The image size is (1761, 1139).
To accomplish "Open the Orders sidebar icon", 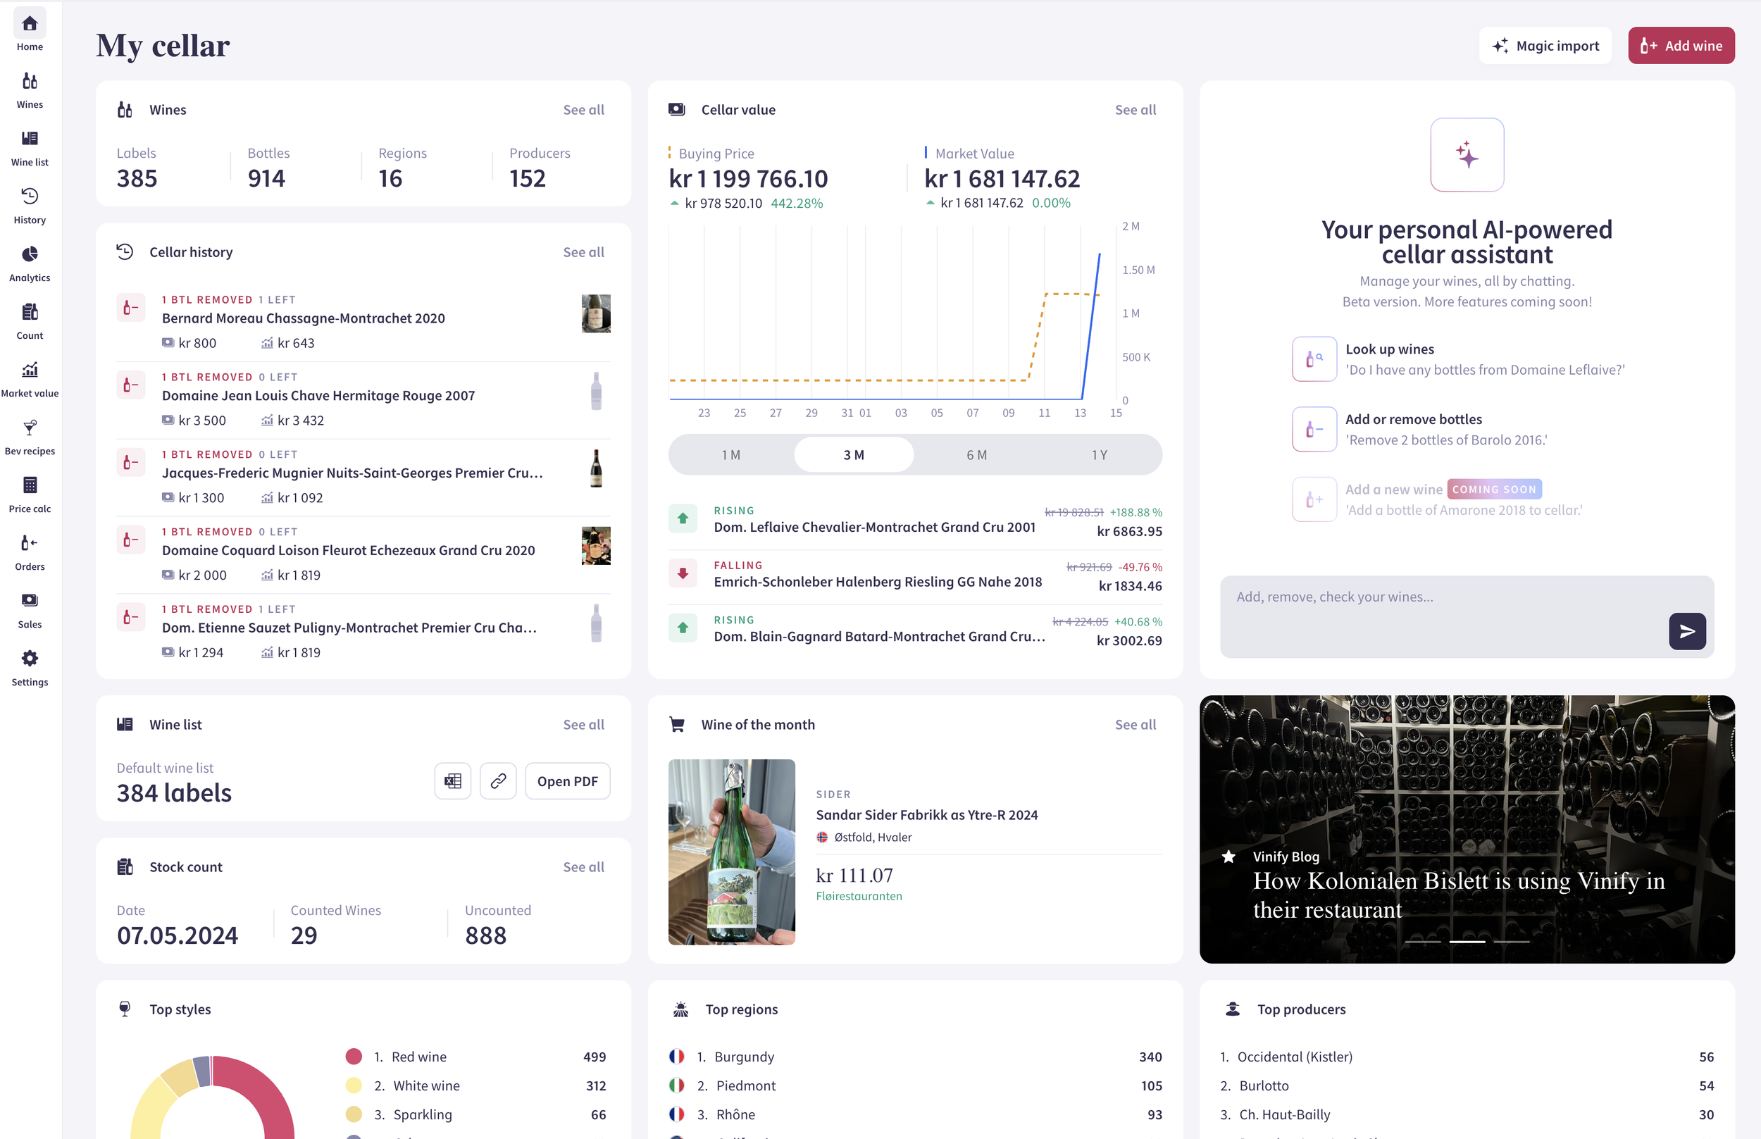I will [x=30, y=544].
